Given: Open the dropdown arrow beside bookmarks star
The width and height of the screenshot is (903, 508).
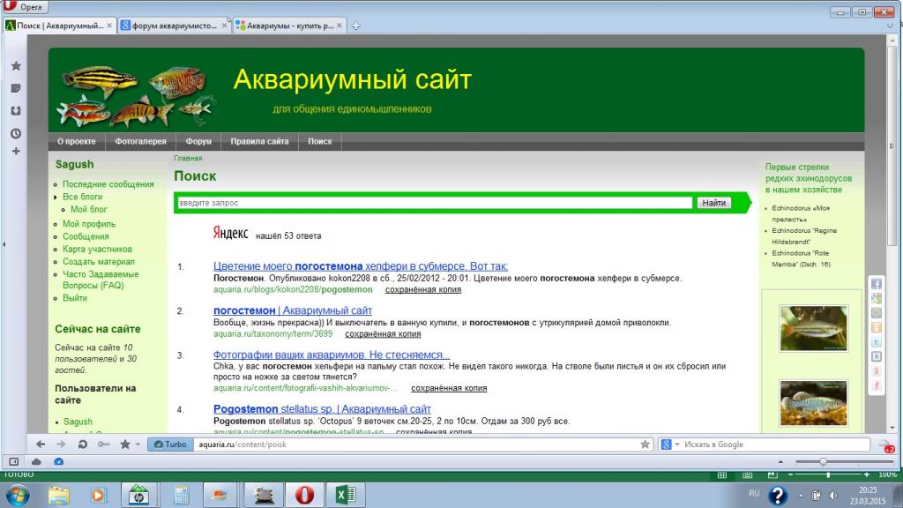Looking at the screenshot, I should point(138,444).
